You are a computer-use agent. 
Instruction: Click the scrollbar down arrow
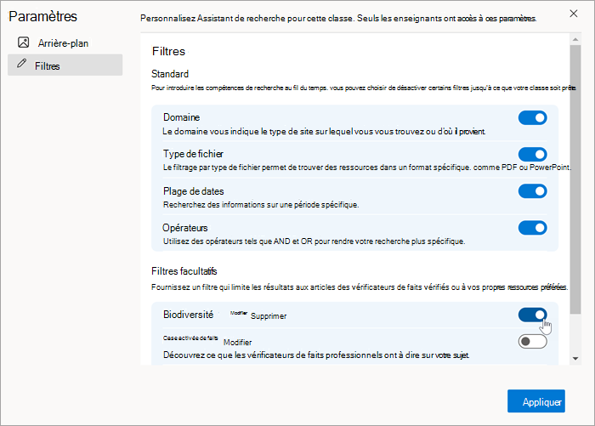575,359
